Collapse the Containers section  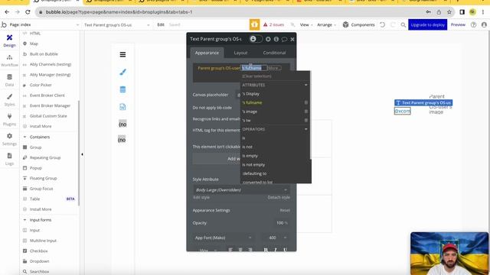(24, 137)
